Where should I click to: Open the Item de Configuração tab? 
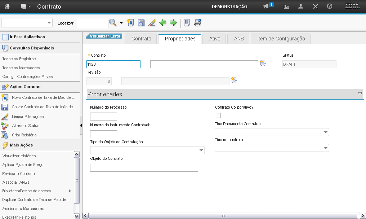[281, 39]
